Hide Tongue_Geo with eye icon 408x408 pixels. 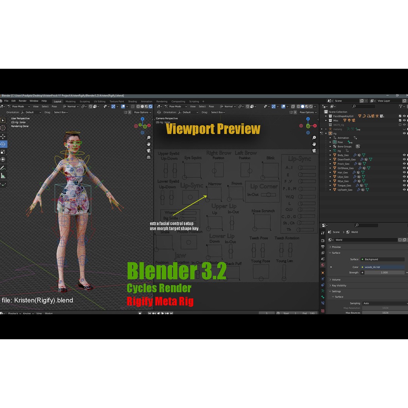coord(404,185)
